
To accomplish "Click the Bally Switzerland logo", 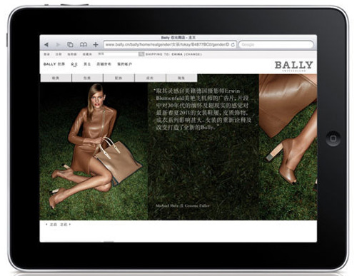I will (293, 66).
